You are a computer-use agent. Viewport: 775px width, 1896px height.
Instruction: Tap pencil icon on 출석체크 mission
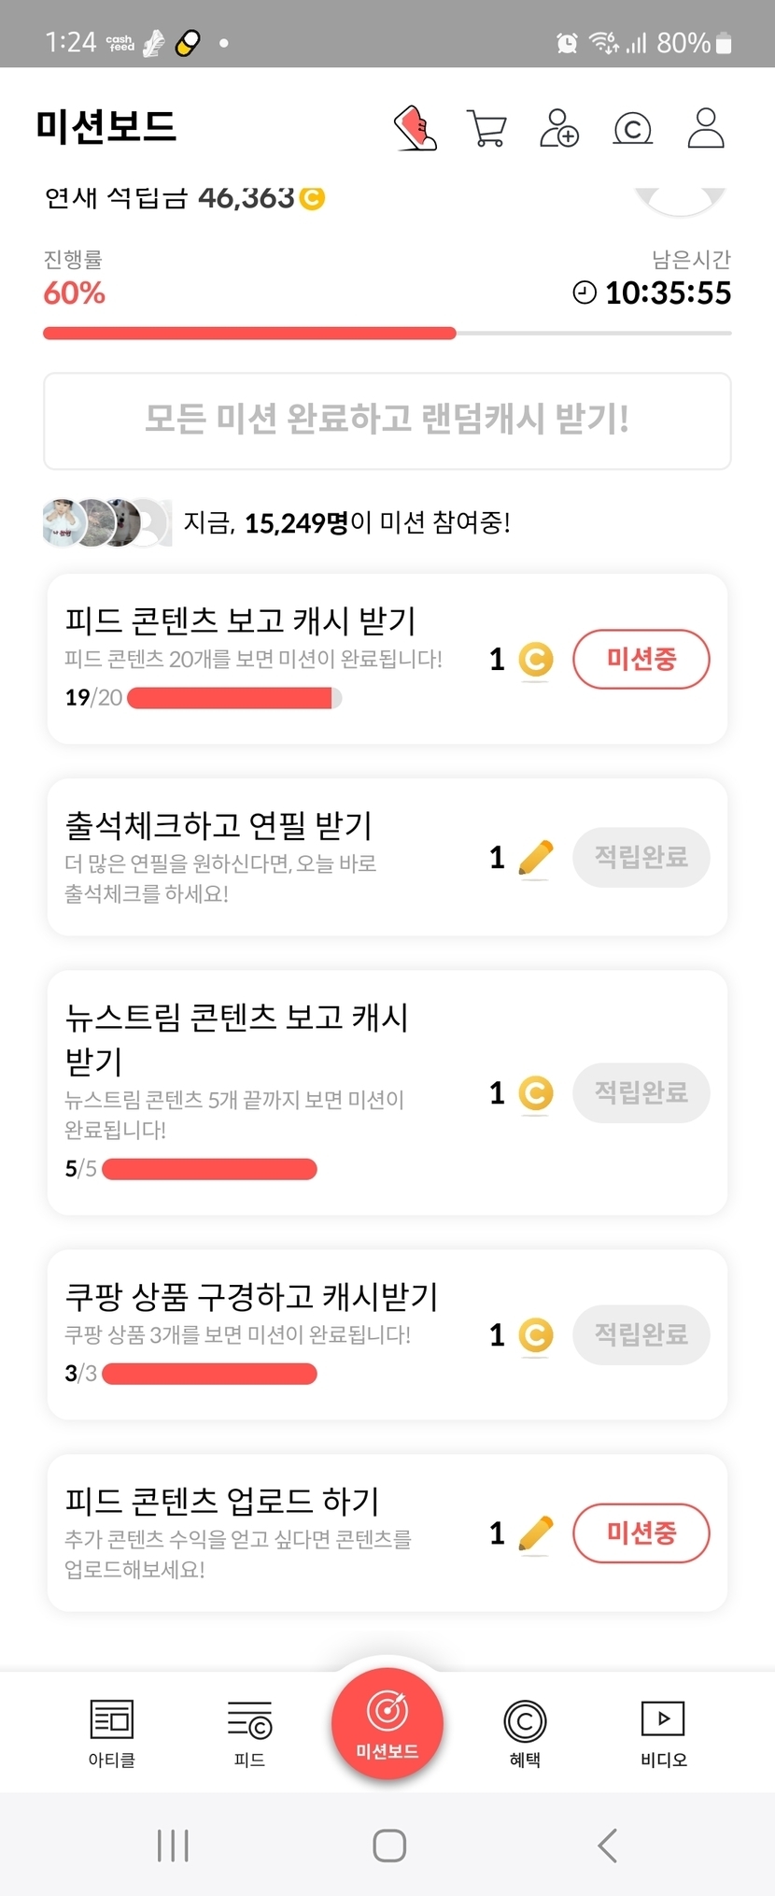(535, 857)
